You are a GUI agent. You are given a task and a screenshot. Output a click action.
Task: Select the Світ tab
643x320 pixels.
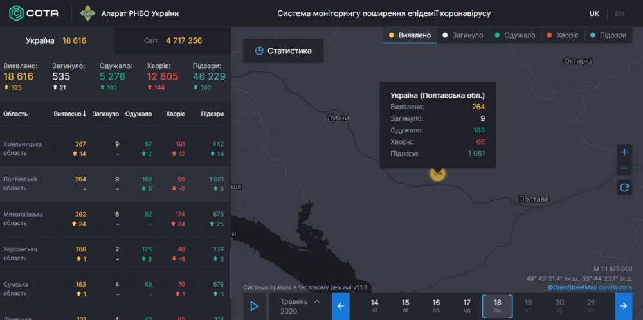tap(172, 40)
